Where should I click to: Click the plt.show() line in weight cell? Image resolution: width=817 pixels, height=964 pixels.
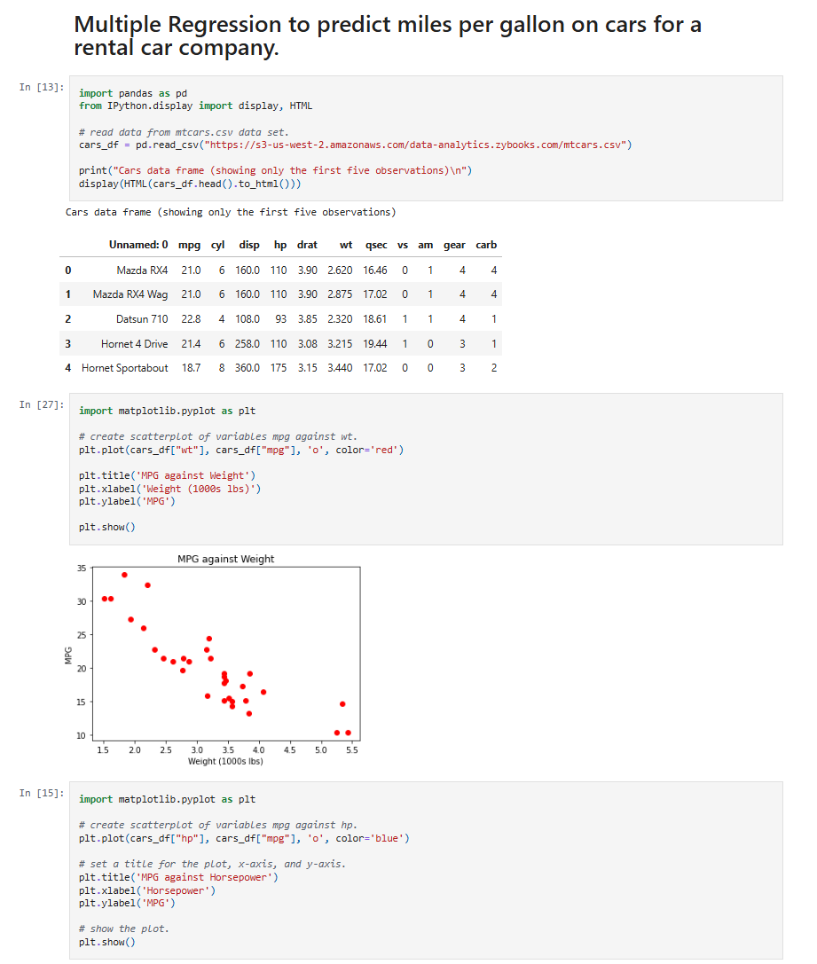[x=107, y=527]
